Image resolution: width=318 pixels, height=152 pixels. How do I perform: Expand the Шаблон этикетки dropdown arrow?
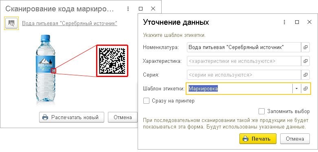297,89
